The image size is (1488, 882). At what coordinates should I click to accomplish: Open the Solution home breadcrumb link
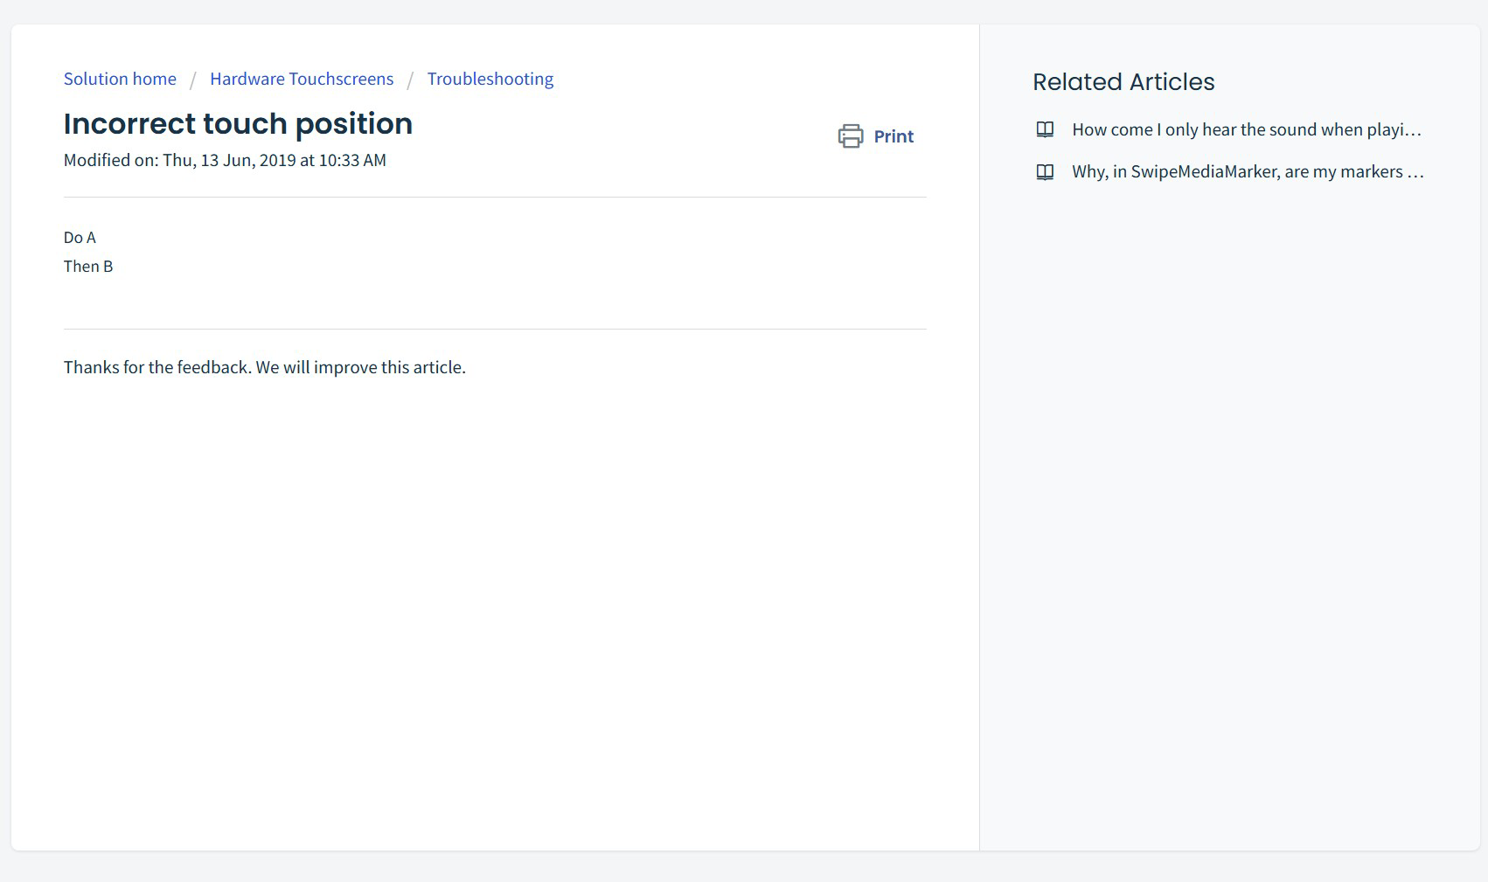[120, 79]
